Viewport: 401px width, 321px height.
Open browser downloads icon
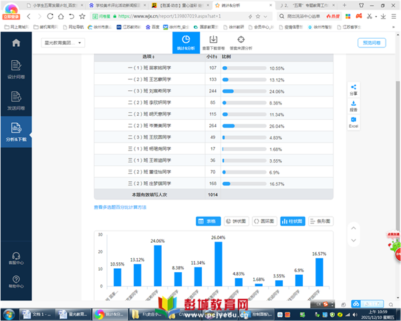click(x=383, y=16)
